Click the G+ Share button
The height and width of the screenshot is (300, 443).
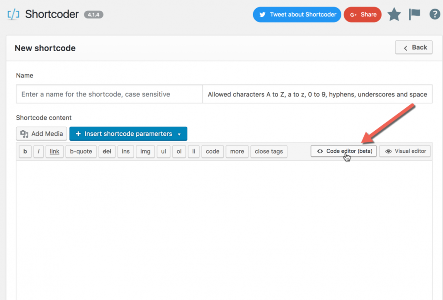tap(363, 14)
